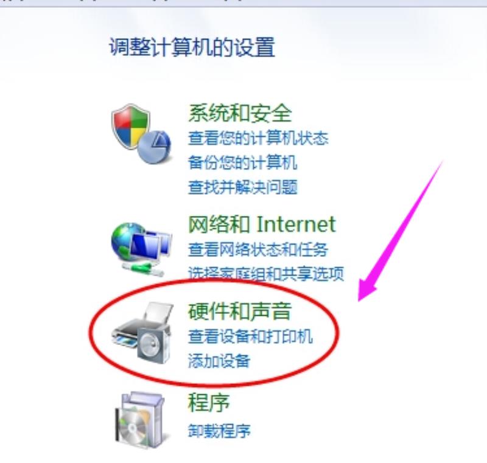Click the System and Security shield icon
The image size is (487, 463).
pos(141,134)
